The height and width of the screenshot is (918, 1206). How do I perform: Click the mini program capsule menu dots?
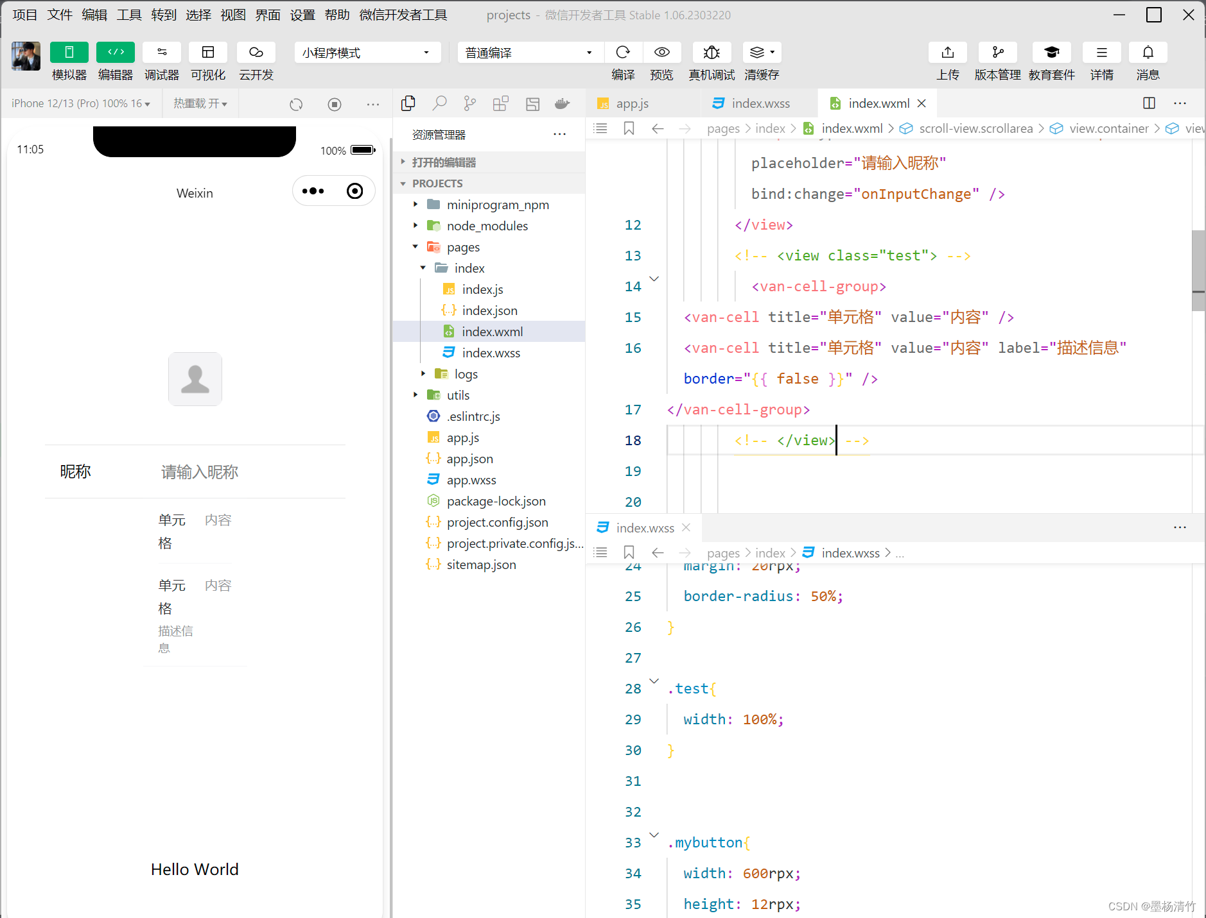click(313, 191)
